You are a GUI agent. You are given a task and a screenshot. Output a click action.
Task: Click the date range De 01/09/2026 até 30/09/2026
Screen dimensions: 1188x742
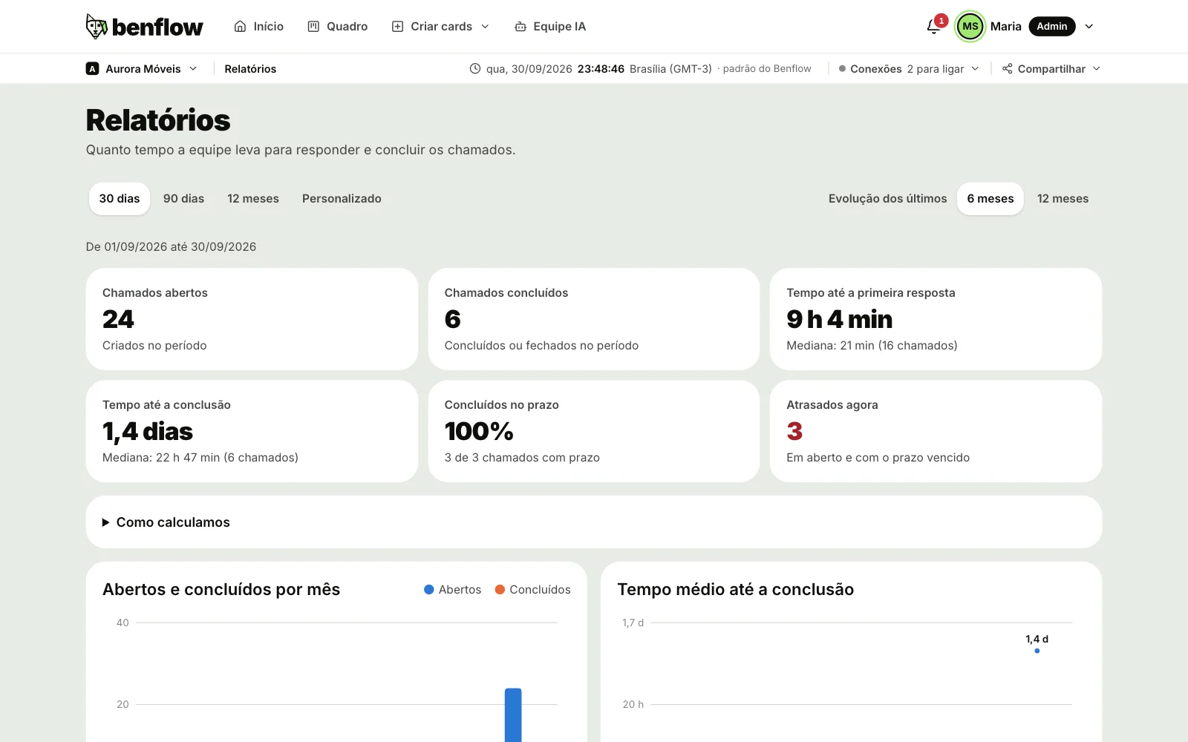pyautogui.click(x=171, y=247)
